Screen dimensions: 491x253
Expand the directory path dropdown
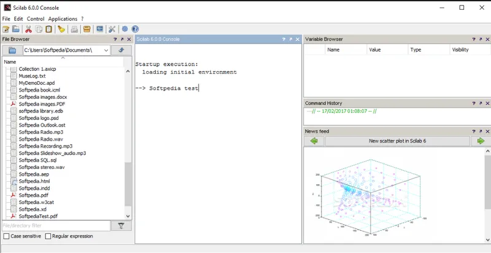[106, 50]
